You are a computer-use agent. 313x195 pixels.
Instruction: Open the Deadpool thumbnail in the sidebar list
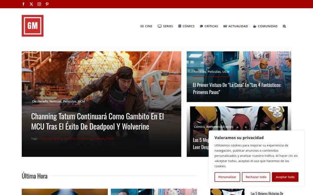point(227,192)
